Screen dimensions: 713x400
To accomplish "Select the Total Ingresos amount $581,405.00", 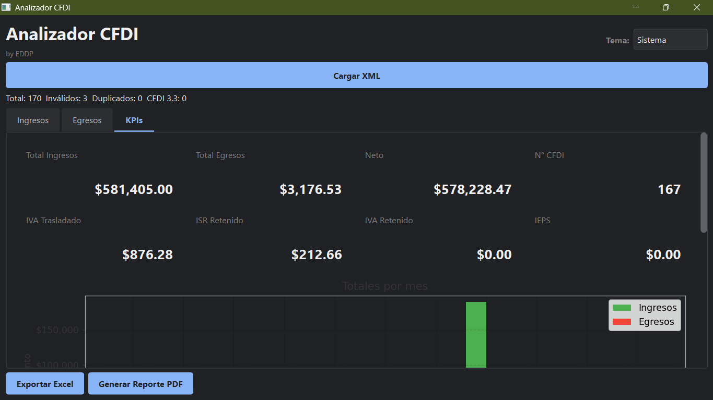I will pos(134,189).
